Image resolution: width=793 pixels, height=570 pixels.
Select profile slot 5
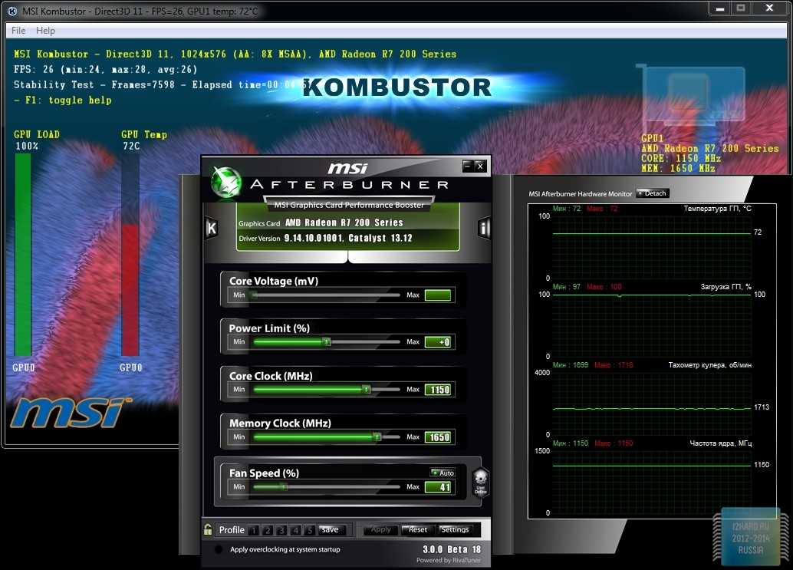(310, 530)
